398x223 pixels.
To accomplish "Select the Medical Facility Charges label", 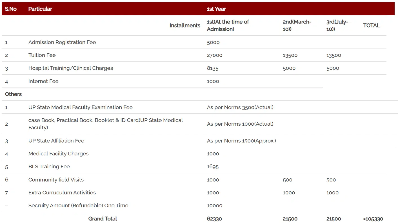I will click(58, 154).
